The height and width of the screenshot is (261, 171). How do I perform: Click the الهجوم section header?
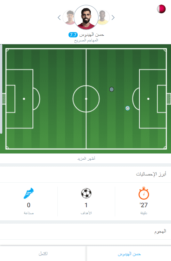point(160,231)
